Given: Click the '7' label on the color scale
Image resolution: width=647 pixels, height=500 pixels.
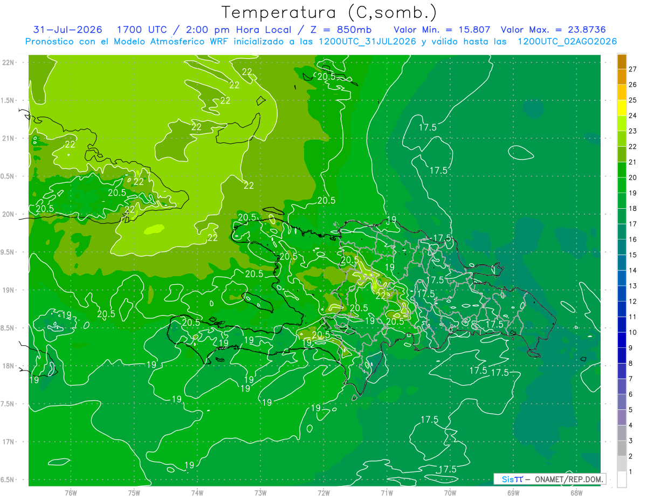Looking at the screenshot, I should pyautogui.click(x=631, y=379).
